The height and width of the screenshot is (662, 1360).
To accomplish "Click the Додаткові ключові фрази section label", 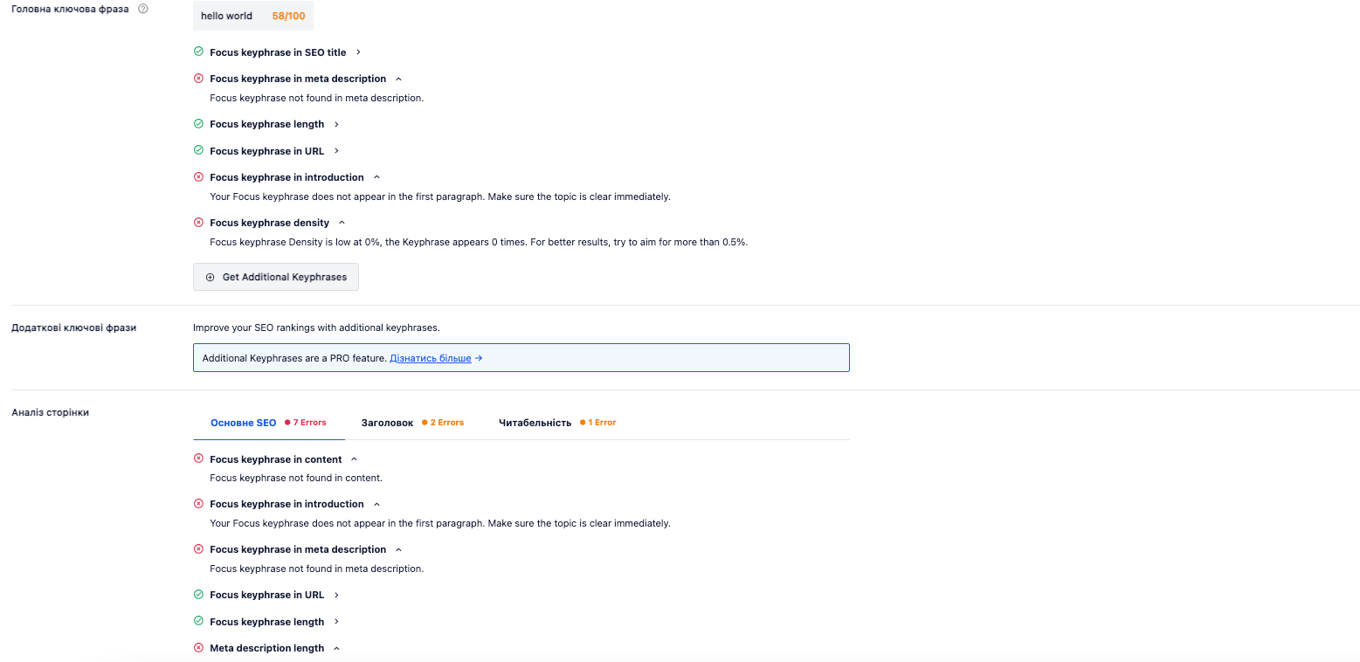I will pyautogui.click(x=73, y=328).
